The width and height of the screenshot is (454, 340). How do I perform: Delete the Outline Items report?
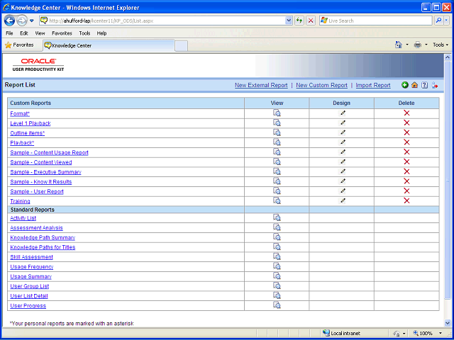point(406,132)
